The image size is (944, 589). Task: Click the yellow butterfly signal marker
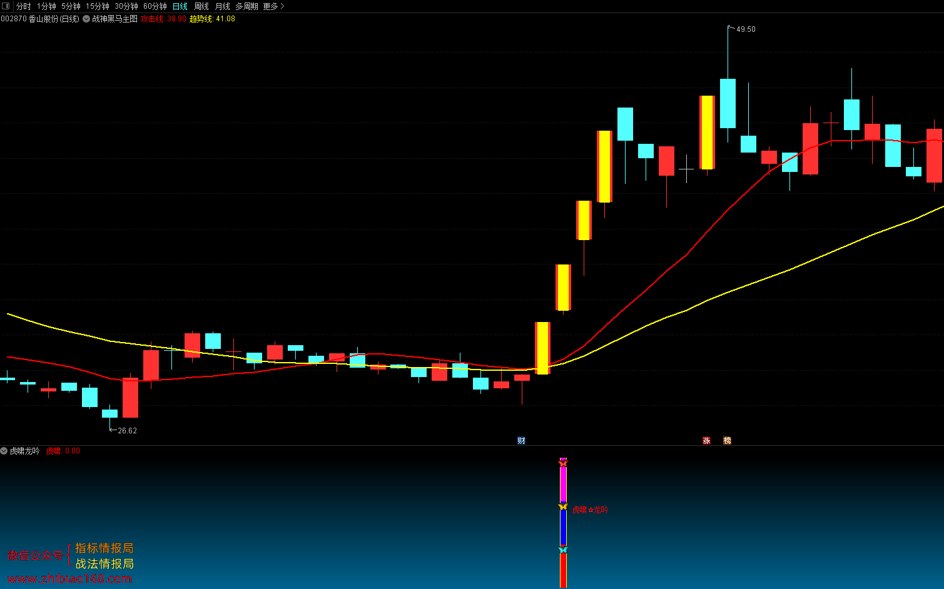563,506
